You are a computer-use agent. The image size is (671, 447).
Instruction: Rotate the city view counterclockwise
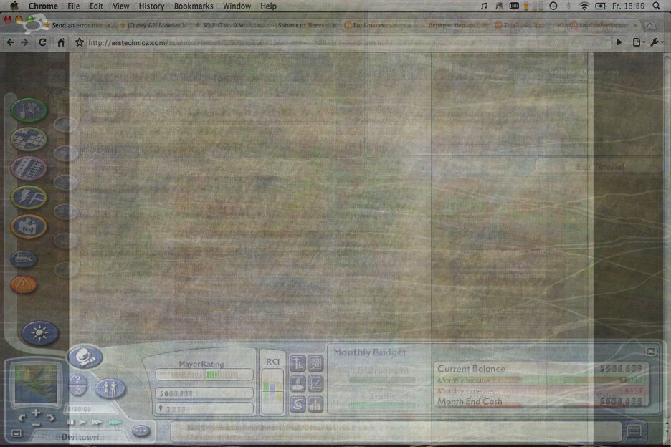tap(21, 417)
